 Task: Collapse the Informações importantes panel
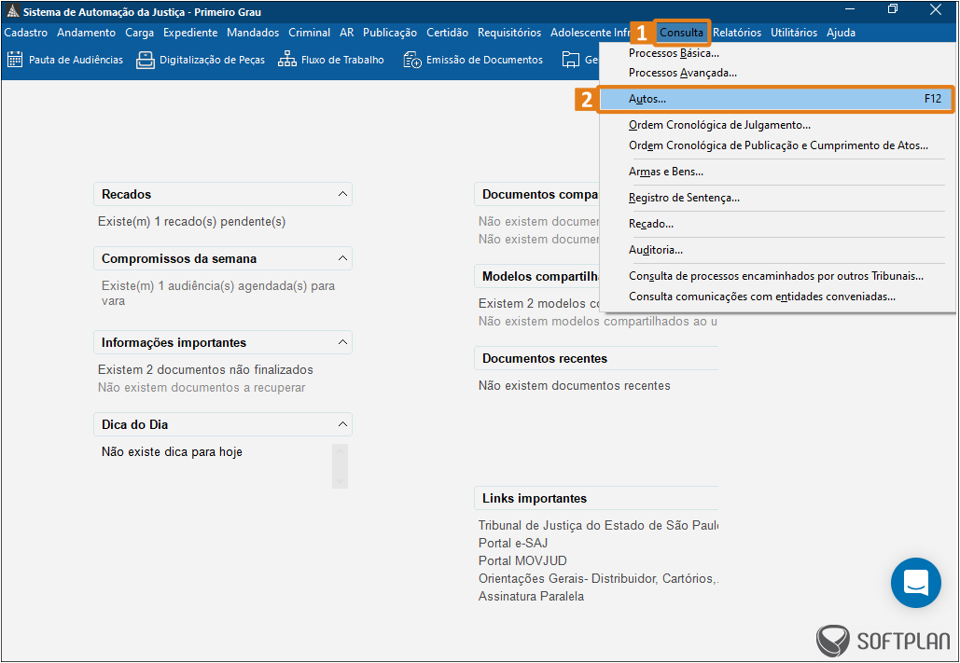[342, 342]
